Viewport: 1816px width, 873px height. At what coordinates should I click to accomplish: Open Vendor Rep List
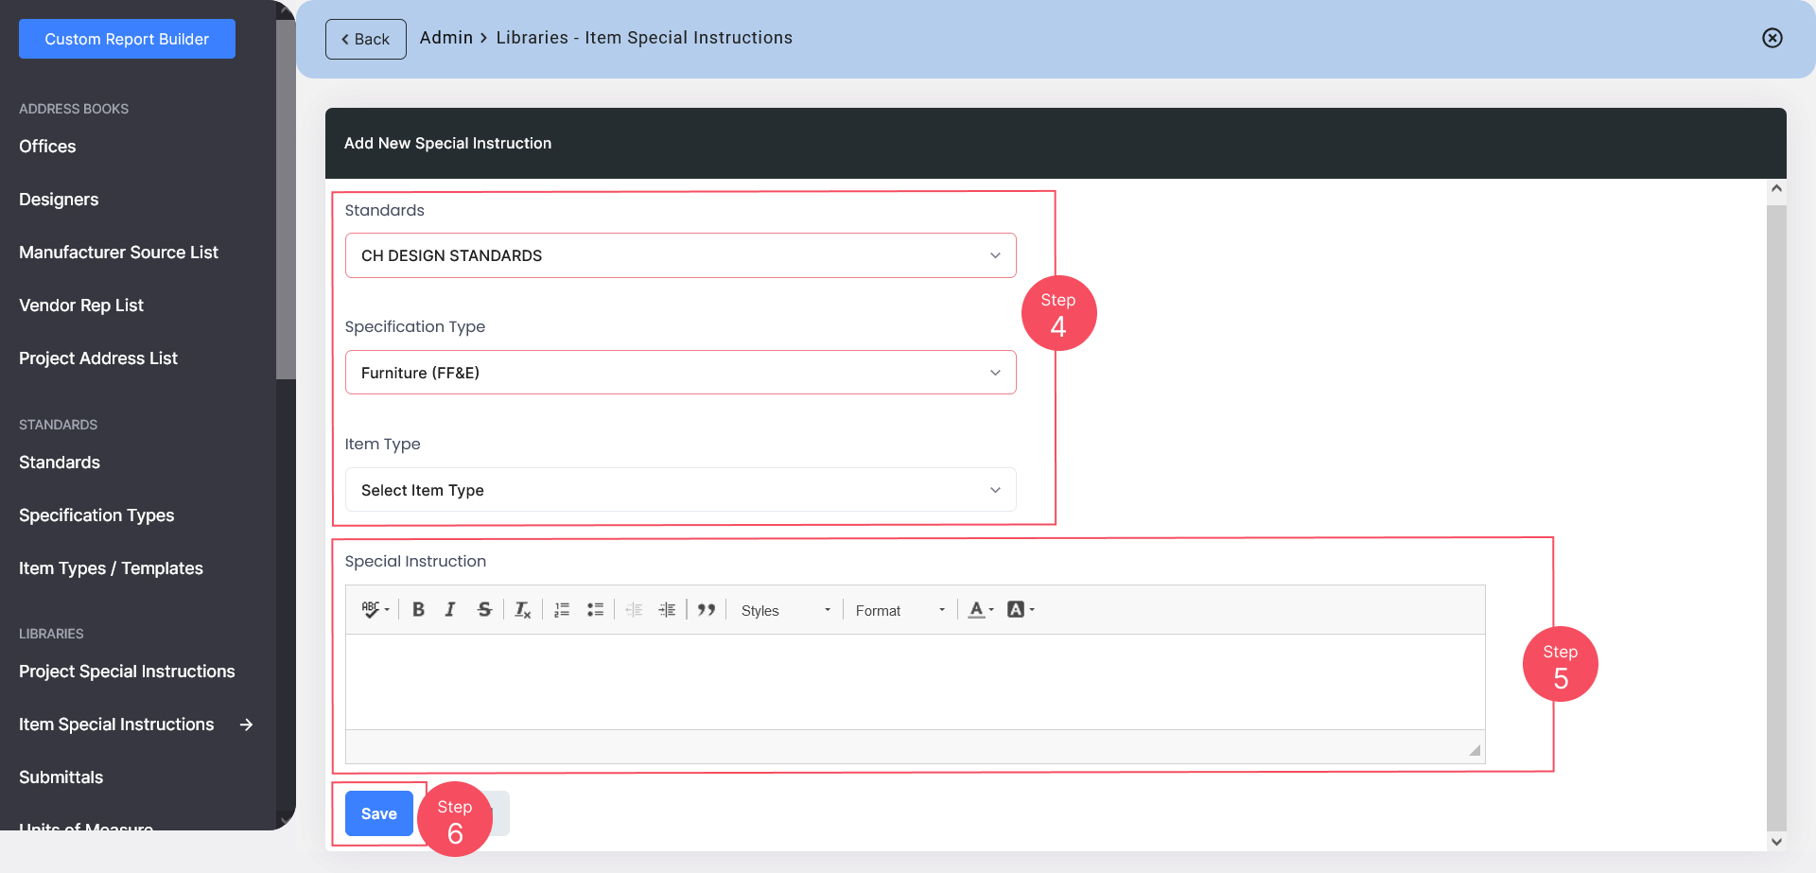[x=81, y=306]
